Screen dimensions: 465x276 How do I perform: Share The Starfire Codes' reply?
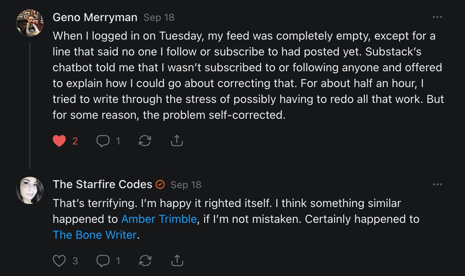[x=177, y=261]
